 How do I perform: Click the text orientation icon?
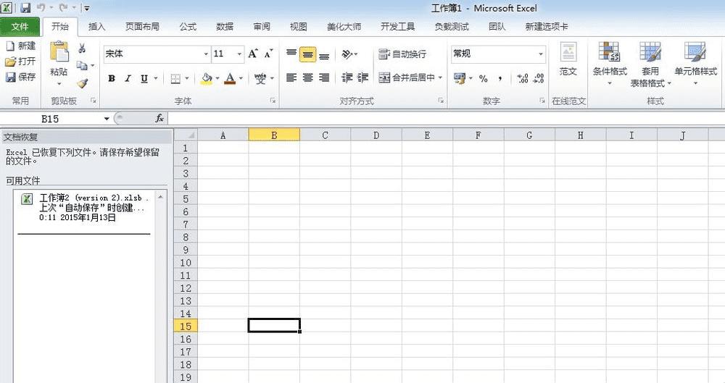click(x=347, y=54)
